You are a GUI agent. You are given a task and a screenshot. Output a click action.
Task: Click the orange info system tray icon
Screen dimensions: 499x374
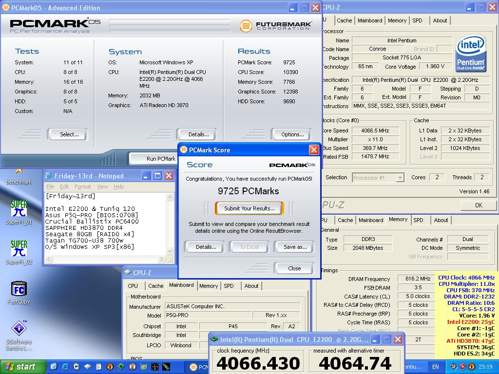[x=472, y=367]
